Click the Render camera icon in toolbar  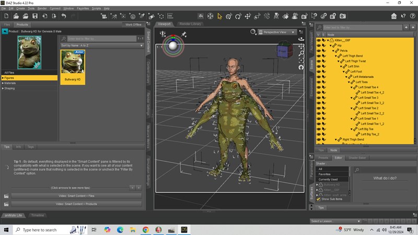[x=343, y=16]
